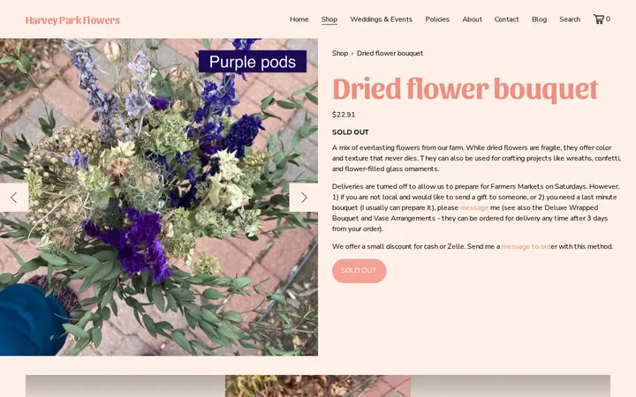Go to the Home page
The image size is (636, 397).
(x=299, y=19)
